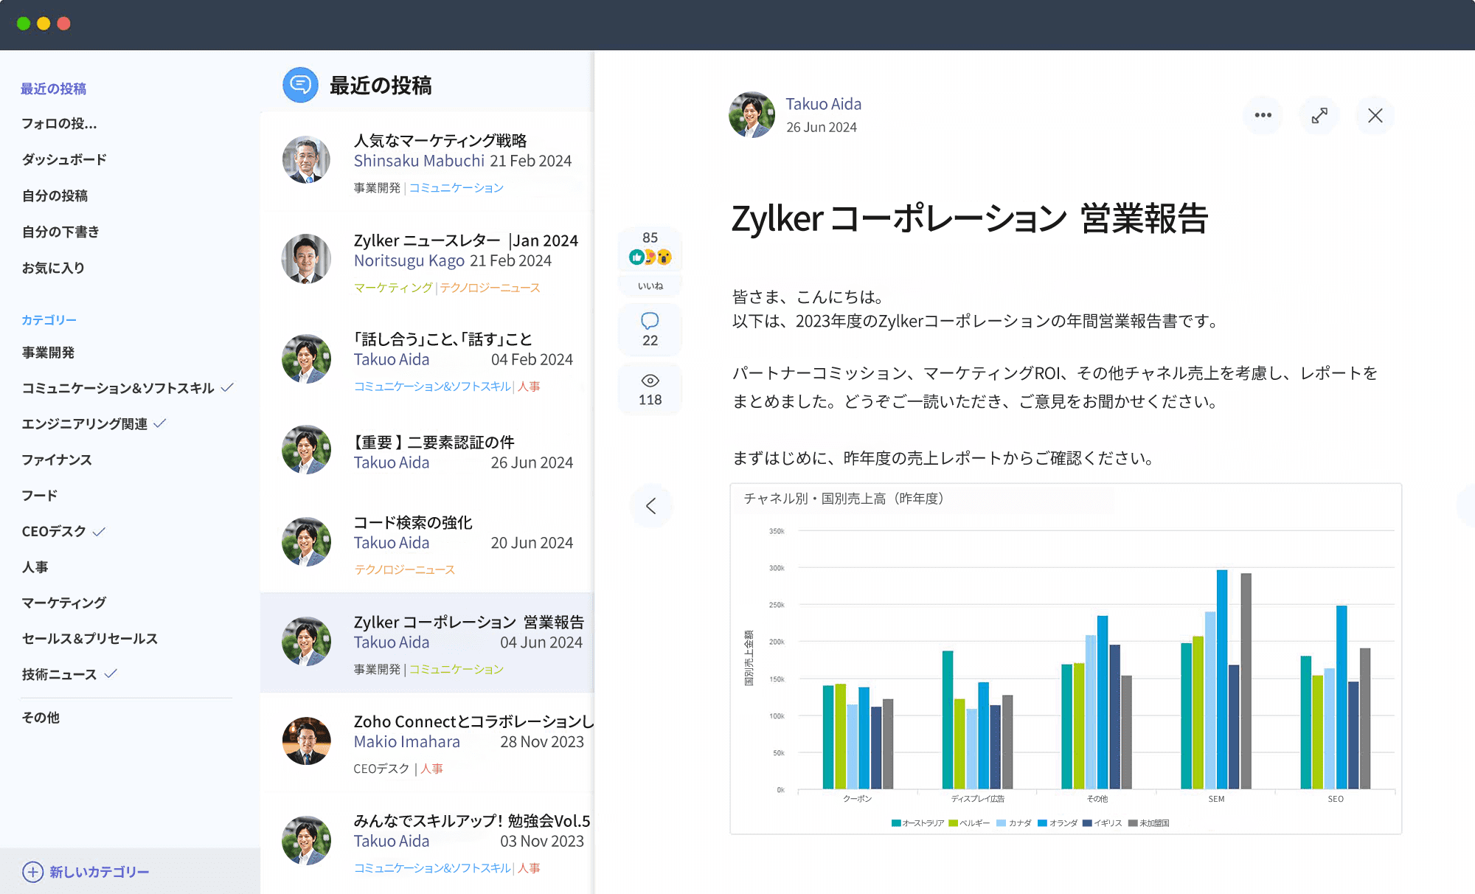Viewport: 1475px width, 894px height.
Task: Click オーストラリア legend color swatch in chart
Action: click(896, 823)
